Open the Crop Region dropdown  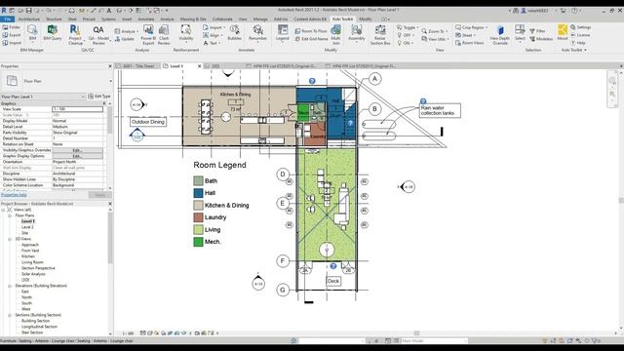pos(472,27)
